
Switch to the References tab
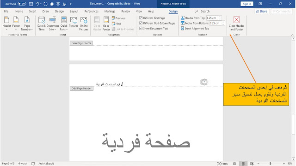[x=92, y=11]
